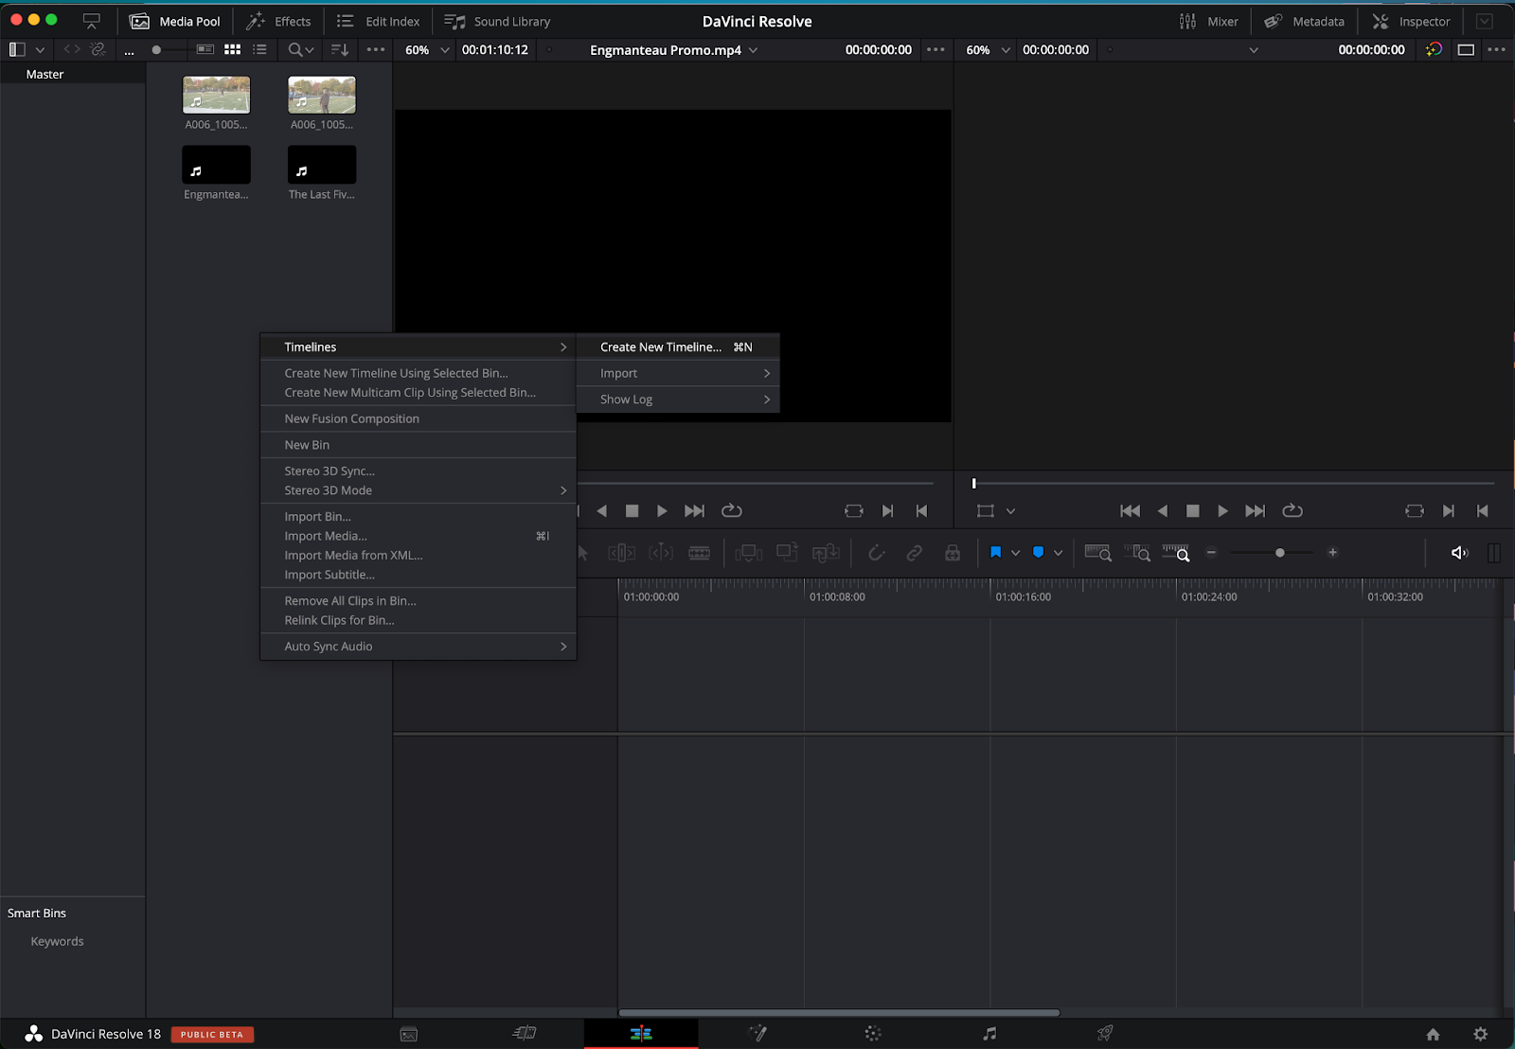
Task: Open the Deliver page
Action: (1104, 1033)
